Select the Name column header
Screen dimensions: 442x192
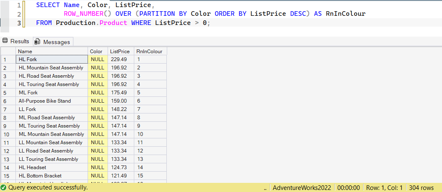coord(52,51)
